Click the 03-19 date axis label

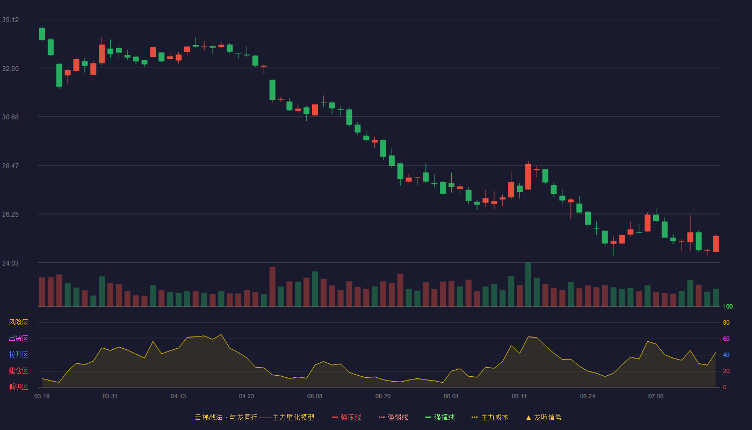tap(42, 396)
